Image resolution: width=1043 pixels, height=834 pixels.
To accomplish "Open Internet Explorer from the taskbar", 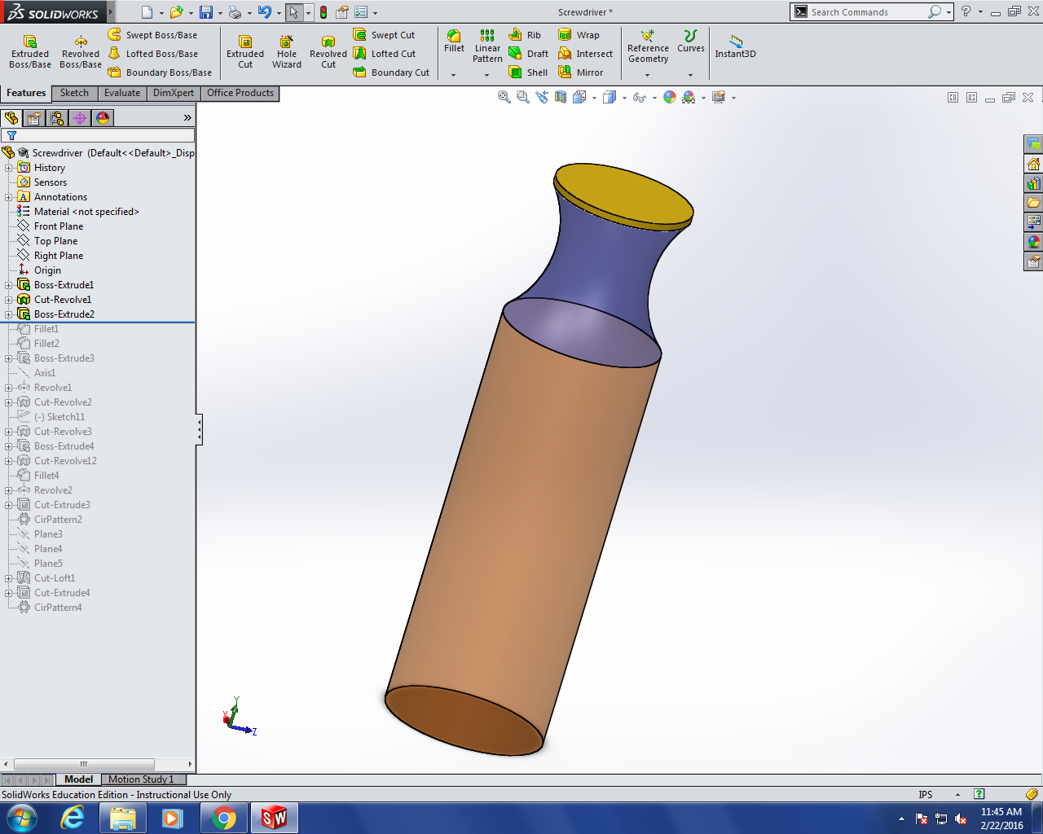I will [x=73, y=818].
